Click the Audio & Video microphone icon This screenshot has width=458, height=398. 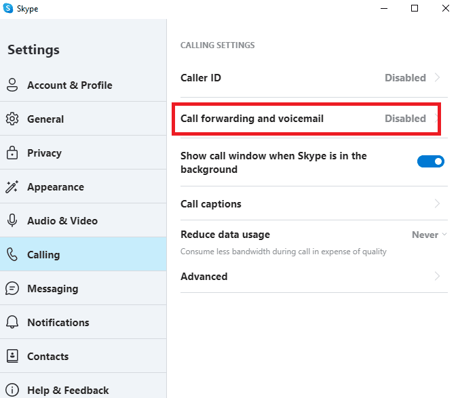(12, 220)
